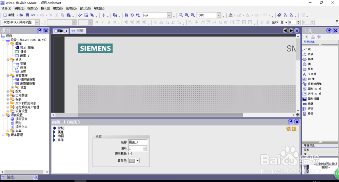Click the paint bucket fill color icon
This screenshot has height=182, width=339.
click(231, 15)
